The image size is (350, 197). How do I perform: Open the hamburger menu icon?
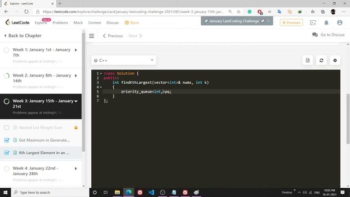point(91,36)
